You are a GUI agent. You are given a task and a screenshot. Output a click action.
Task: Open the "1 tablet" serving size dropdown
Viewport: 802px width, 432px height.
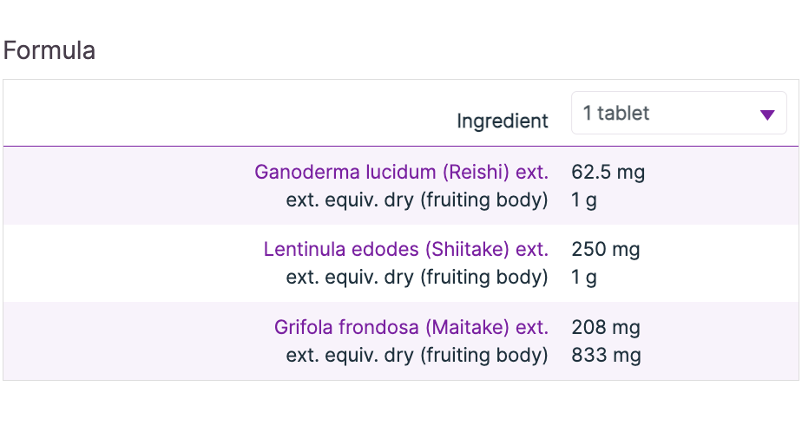pos(678,114)
